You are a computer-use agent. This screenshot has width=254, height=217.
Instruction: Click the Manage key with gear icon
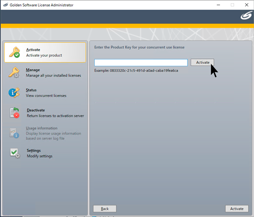14,72
